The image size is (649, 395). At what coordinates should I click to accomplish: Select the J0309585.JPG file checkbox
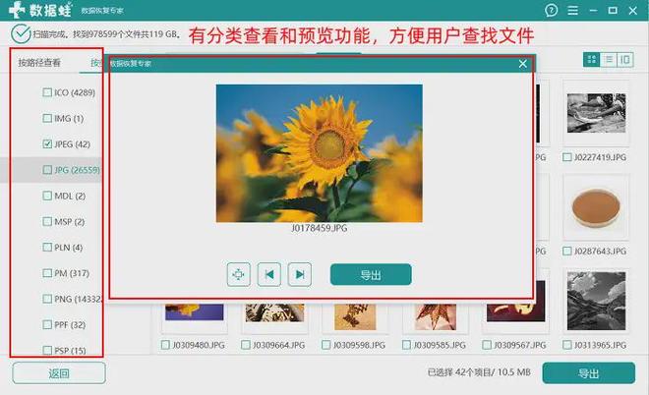pyautogui.click(x=406, y=345)
